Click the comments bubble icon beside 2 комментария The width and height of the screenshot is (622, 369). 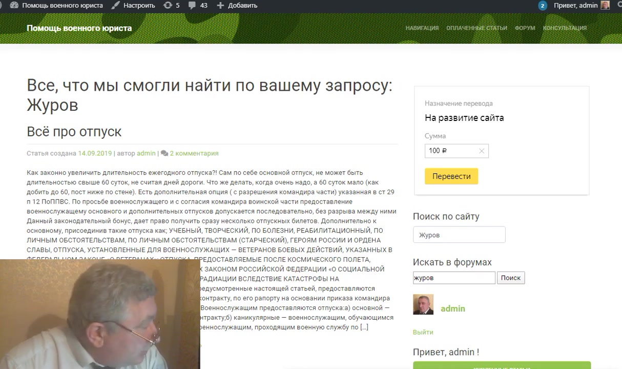(164, 153)
